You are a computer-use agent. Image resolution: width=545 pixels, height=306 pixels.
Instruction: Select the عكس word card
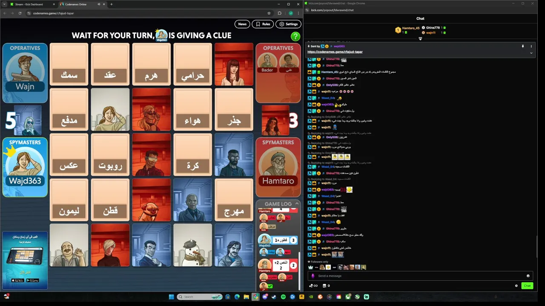click(69, 155)
